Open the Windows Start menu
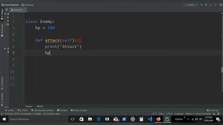The width and height of the screenshot is (223, 125). tap(4, 119)
